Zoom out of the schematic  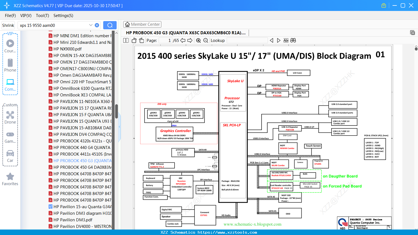(x=206, y=40)
